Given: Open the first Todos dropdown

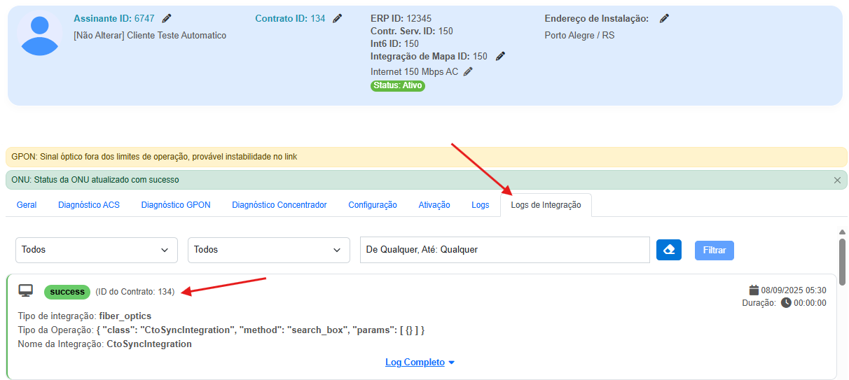Looking at the screenshot, I should click(97, 250).
